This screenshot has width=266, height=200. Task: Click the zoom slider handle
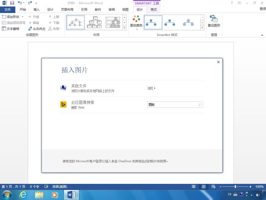tap(235, 186)
